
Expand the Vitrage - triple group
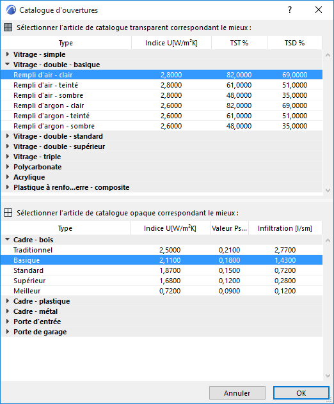tap(8, 157)
